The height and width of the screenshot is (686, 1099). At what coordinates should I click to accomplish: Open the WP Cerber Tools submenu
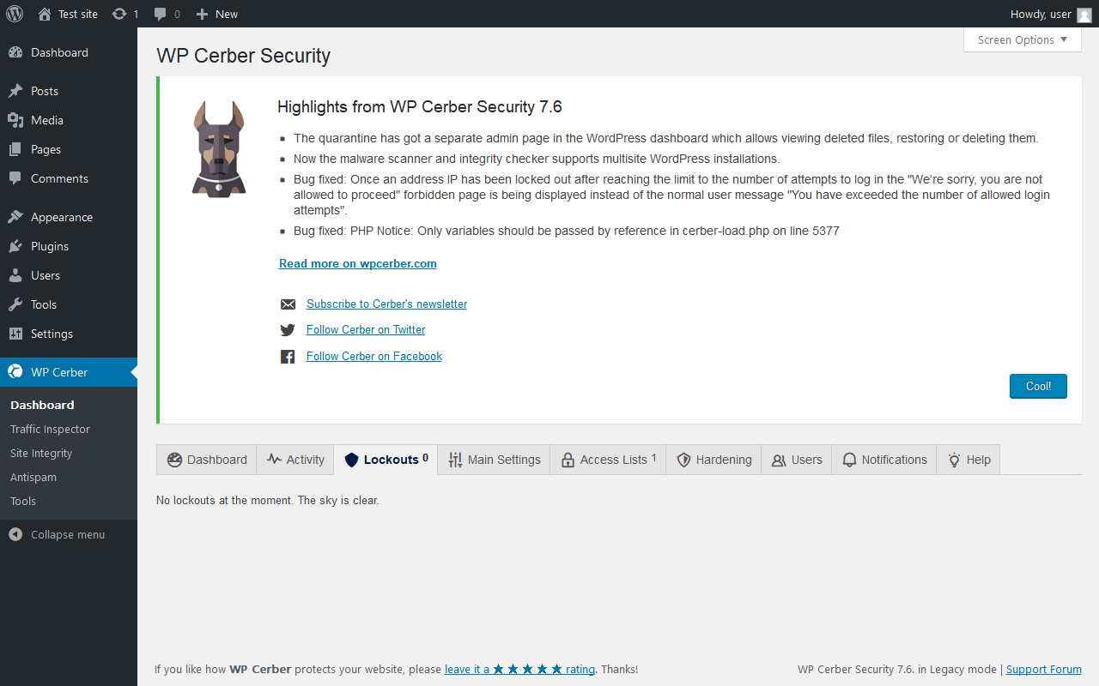tap(23, 501)
